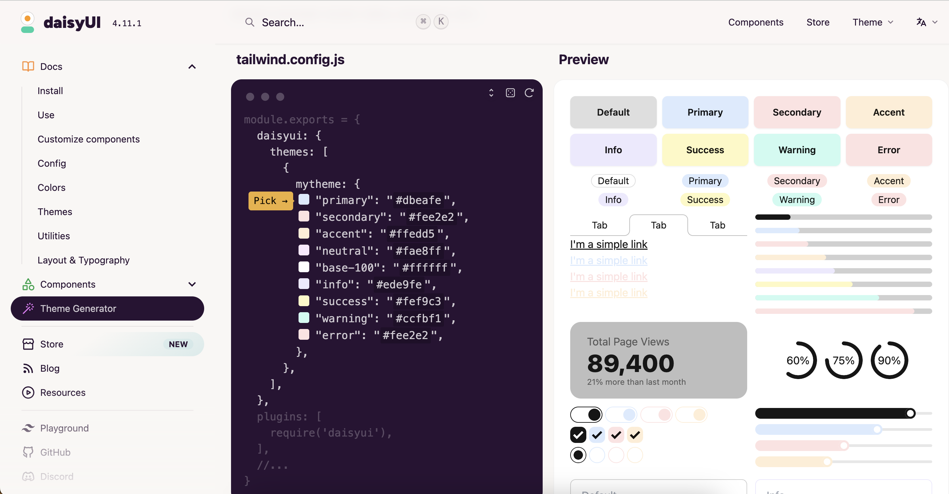Click the GitHub icon in the sidebar
The width and height of the screenshot is (949, 494).
[28, 452]
